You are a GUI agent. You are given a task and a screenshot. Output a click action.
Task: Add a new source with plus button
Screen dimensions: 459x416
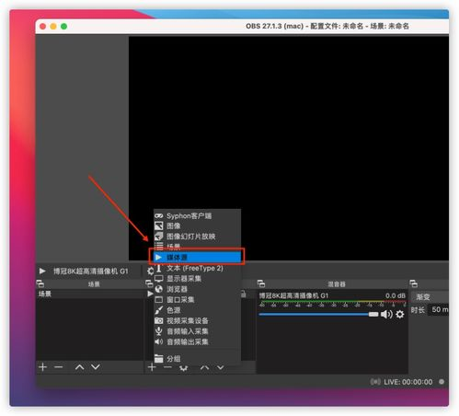click(x=152, y=367)
